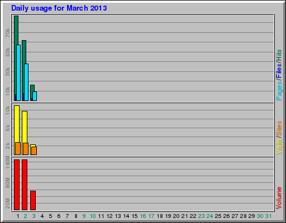Click day '5' on the x-axis
The height and width of the screenshot is (223, 286).
coord(50,216)
